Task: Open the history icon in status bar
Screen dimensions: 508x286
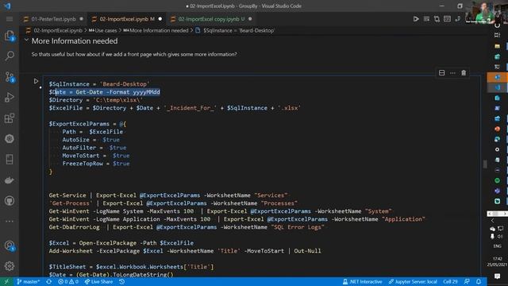Action: pyautogui.click(x=121, y=281)
